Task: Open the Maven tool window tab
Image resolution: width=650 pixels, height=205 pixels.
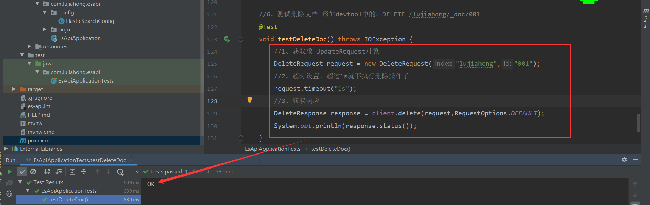Action: point(645,19)
